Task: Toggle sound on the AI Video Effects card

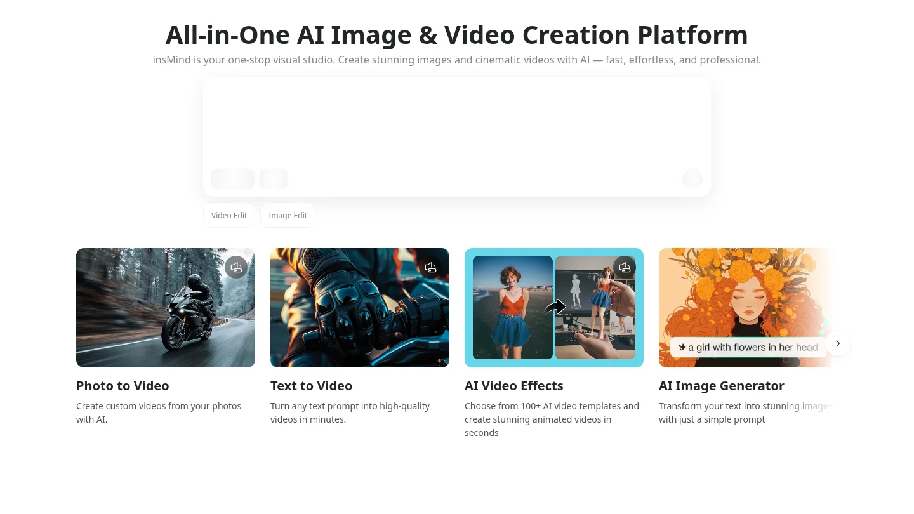Action: tap(625, 267)
